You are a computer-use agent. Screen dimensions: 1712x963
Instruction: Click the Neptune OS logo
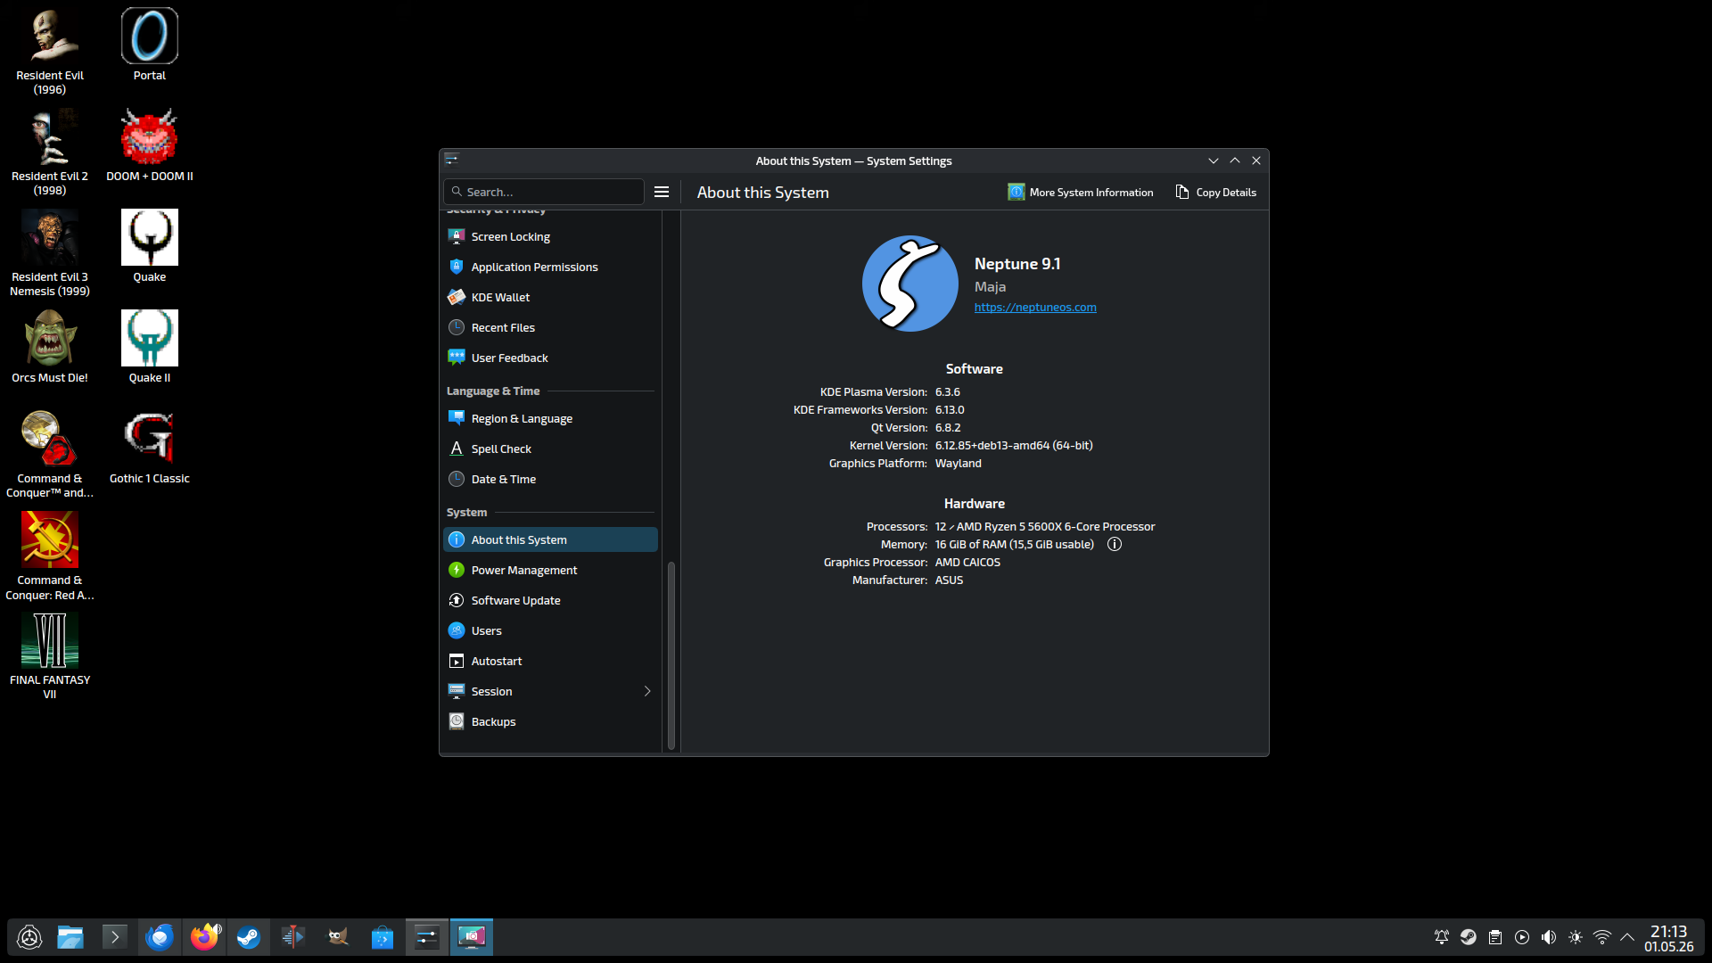910,284
